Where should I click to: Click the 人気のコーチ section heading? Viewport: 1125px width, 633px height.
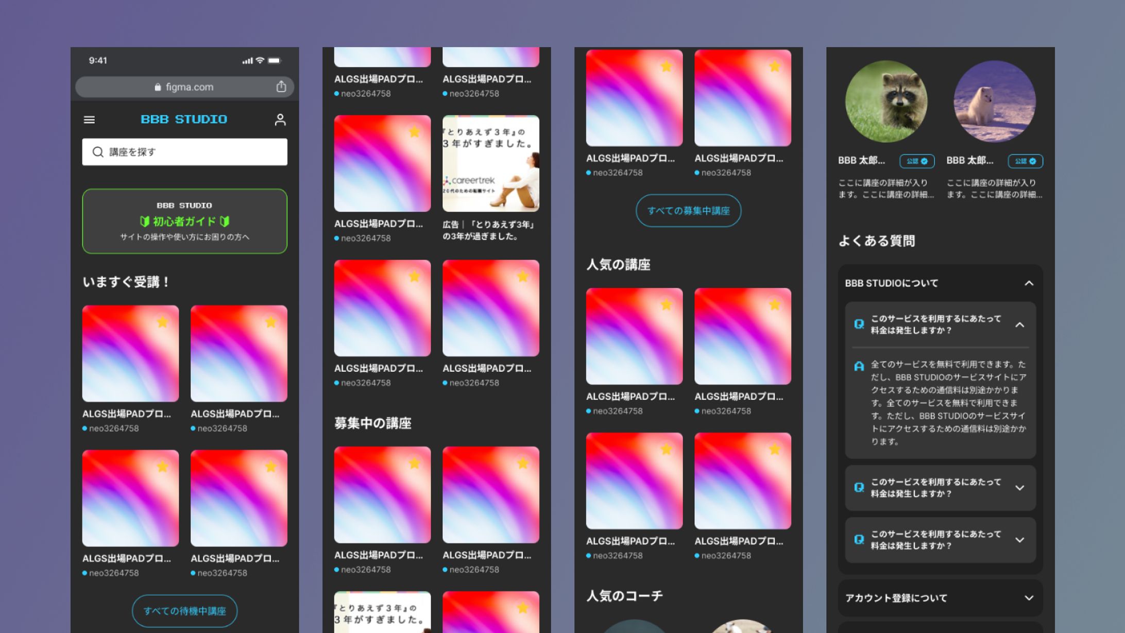tap(624, 596)
